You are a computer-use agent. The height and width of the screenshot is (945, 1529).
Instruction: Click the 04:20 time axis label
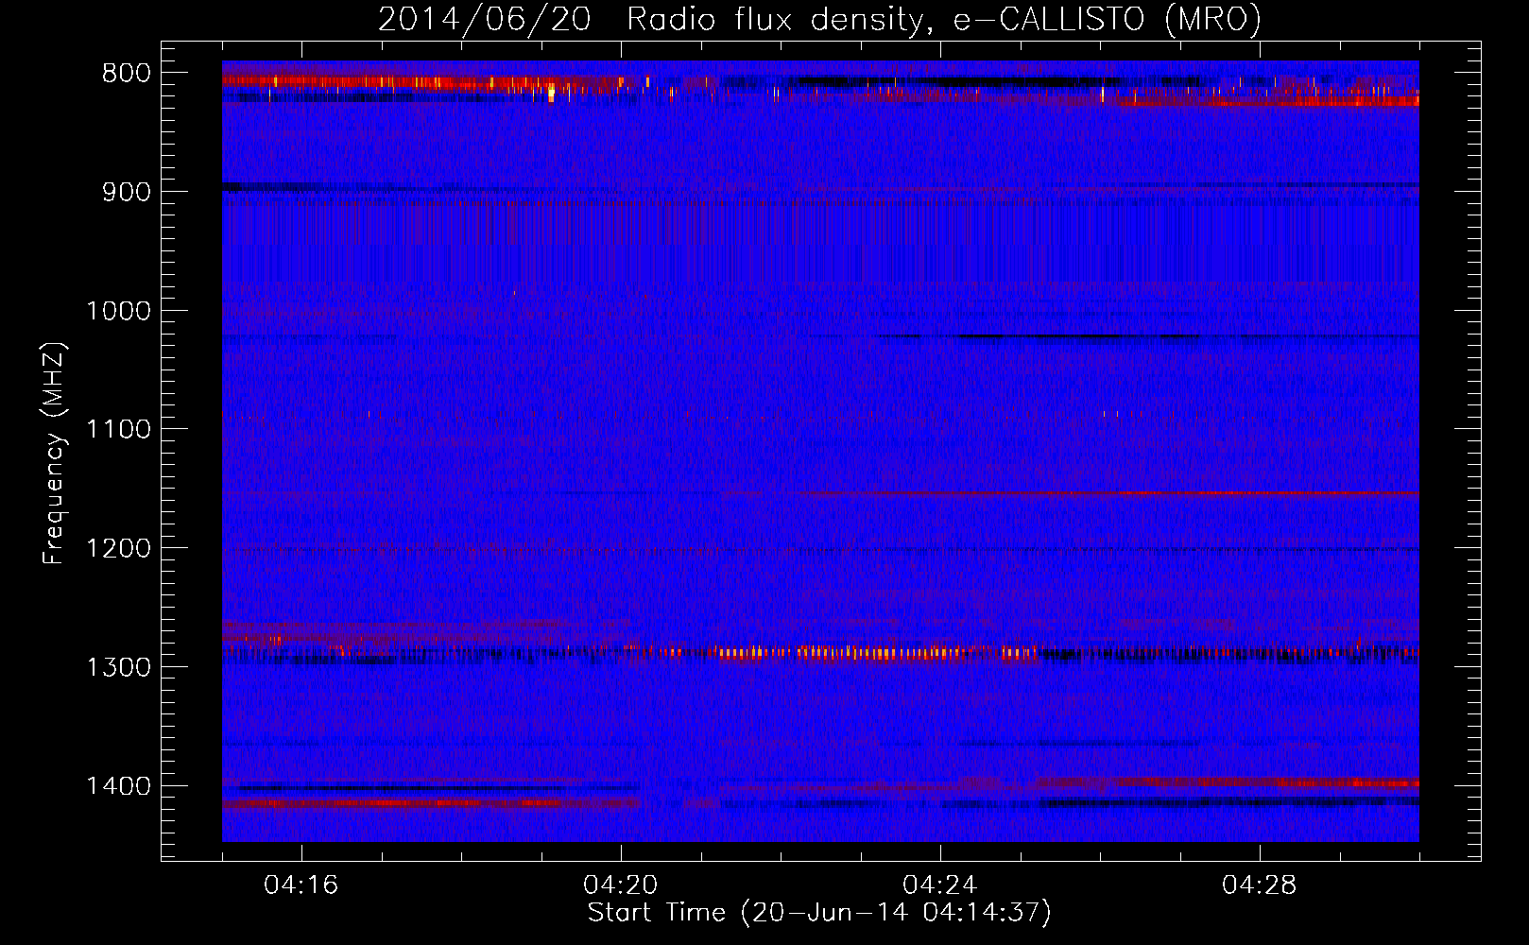click(620, 885)
